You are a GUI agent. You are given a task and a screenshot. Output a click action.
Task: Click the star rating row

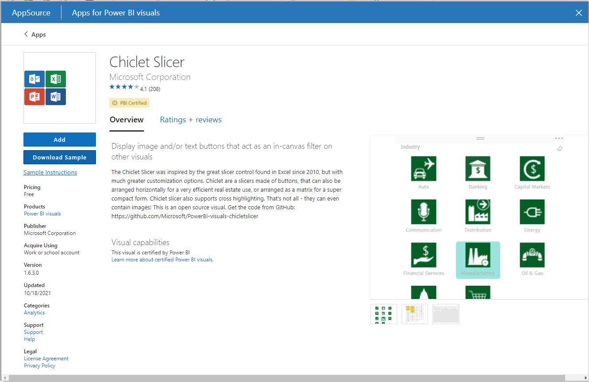[124, 87]
